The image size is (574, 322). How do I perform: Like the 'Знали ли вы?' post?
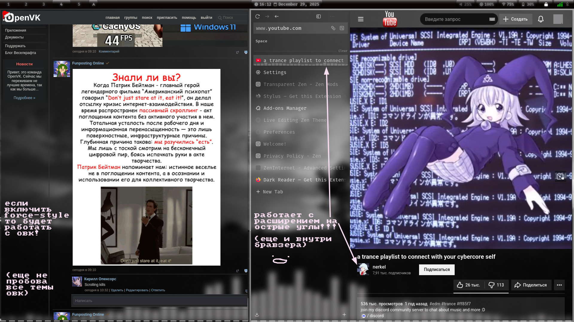(246, 271)
